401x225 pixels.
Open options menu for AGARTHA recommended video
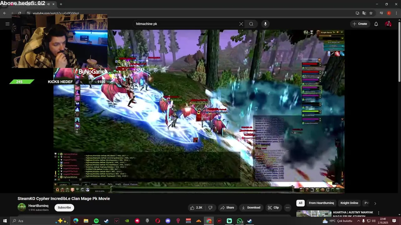tap(378, 213)
